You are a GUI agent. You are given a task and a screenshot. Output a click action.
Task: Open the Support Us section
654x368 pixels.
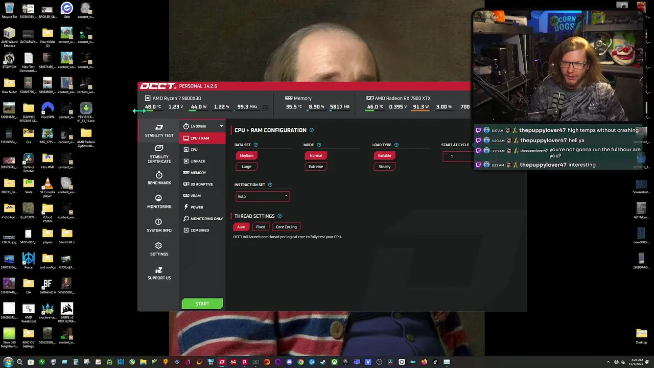[159, 273]
